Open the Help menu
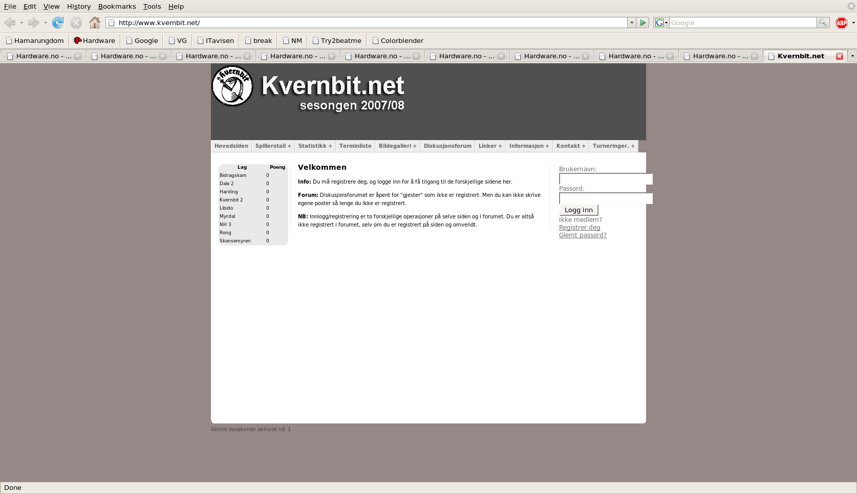The image size is (857, 494). point(176,6)
